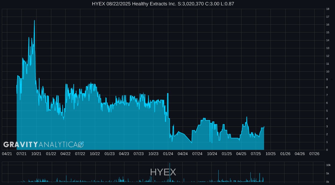This screenshot has width=335, height=185.
Task: Choose the 04/25 date axis label
Action: coord(241,154)
